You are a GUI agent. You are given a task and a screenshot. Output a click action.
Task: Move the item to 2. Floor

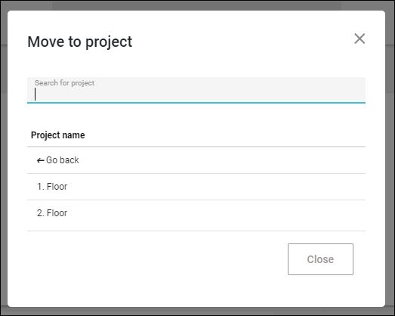196,213
